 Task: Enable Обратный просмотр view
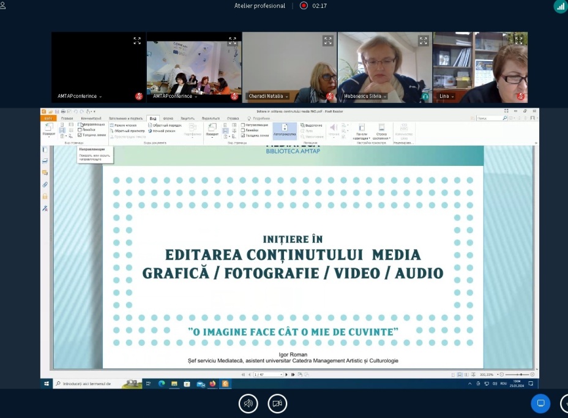click(127, 131)
